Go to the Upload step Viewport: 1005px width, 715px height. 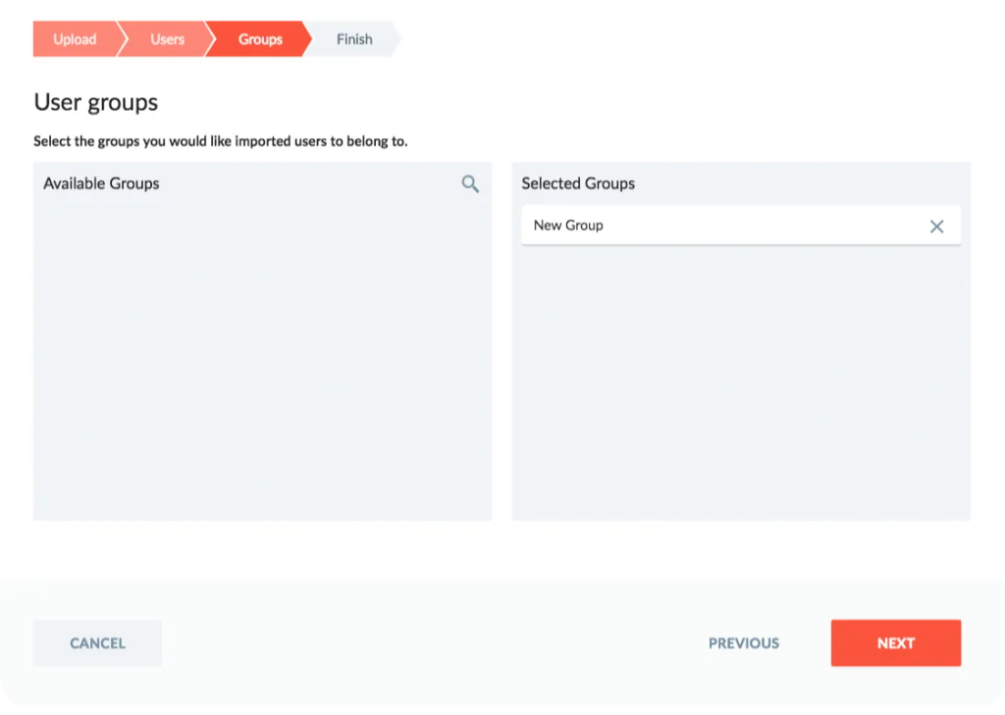coord(75,39)
